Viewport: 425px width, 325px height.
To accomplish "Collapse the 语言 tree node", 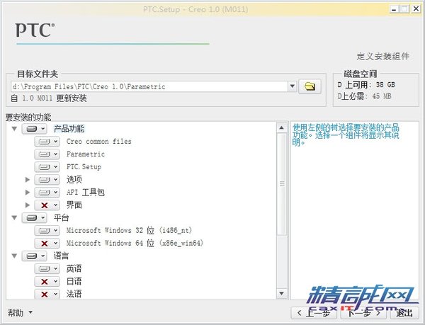I will [x=14, y=256].
